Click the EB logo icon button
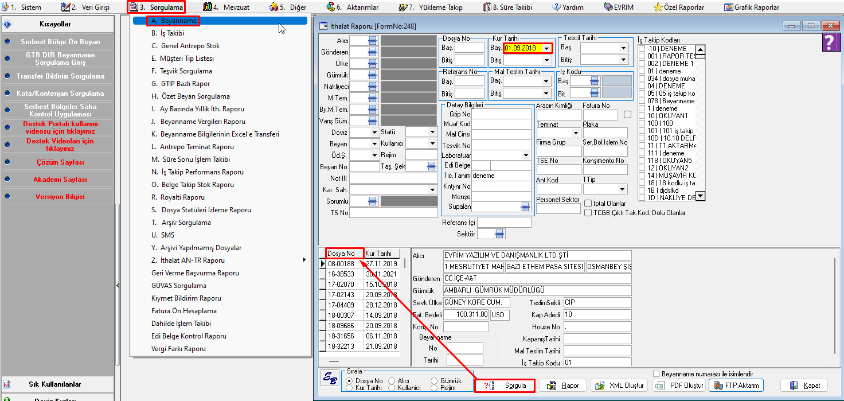The image size is (844, 401). point(330,377)
